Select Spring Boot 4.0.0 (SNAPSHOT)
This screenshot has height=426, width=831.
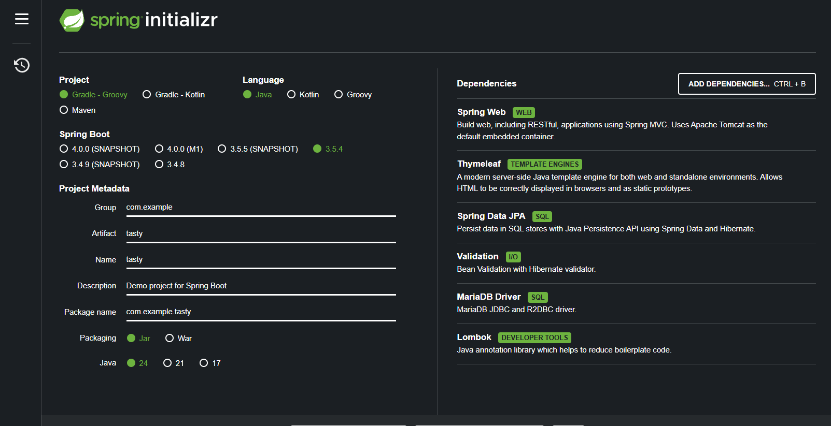coord(100,149)
